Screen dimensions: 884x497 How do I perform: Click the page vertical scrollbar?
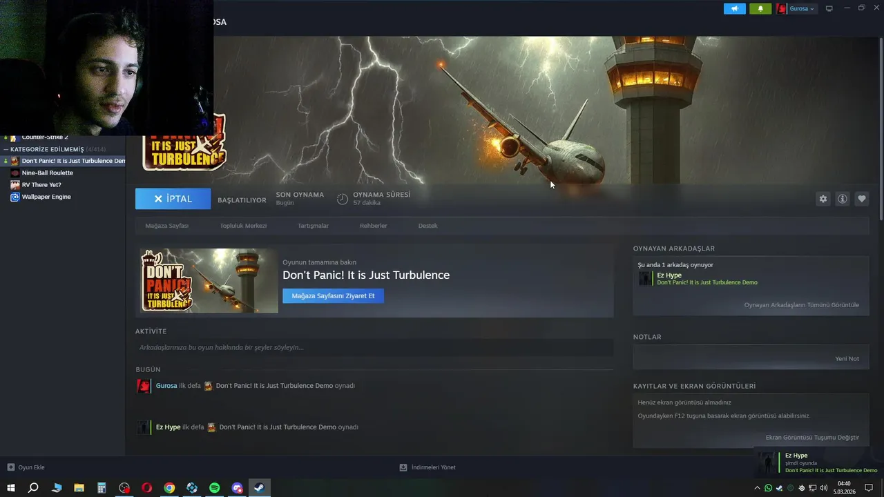pyautogui.click(x=881, y=128)
